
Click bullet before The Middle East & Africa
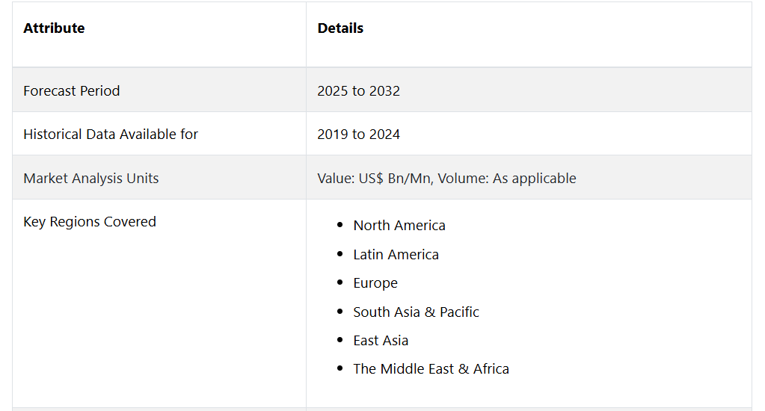[340, 368]
